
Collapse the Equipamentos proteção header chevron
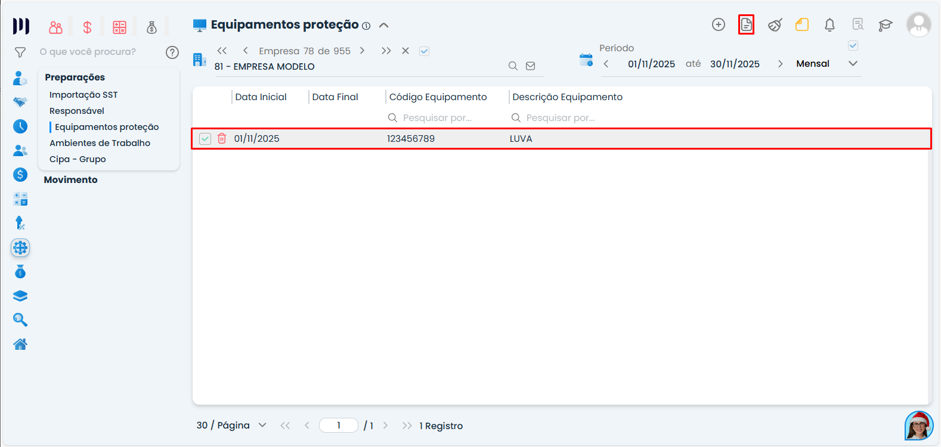tap(384, 25)
